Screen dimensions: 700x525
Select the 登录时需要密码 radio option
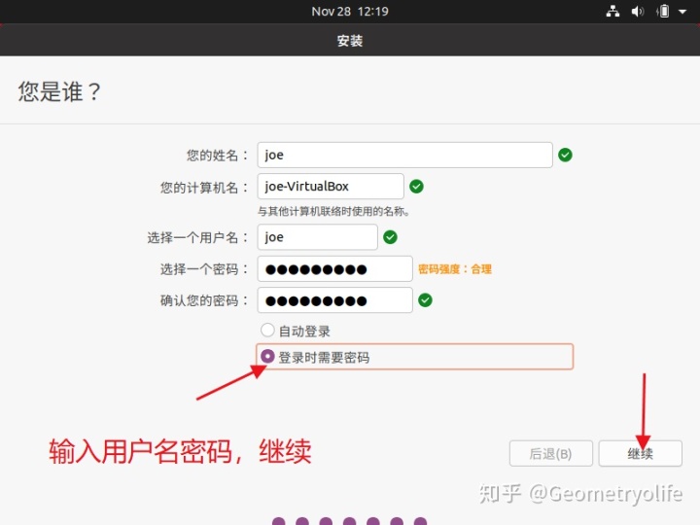(x=267, y=356)
